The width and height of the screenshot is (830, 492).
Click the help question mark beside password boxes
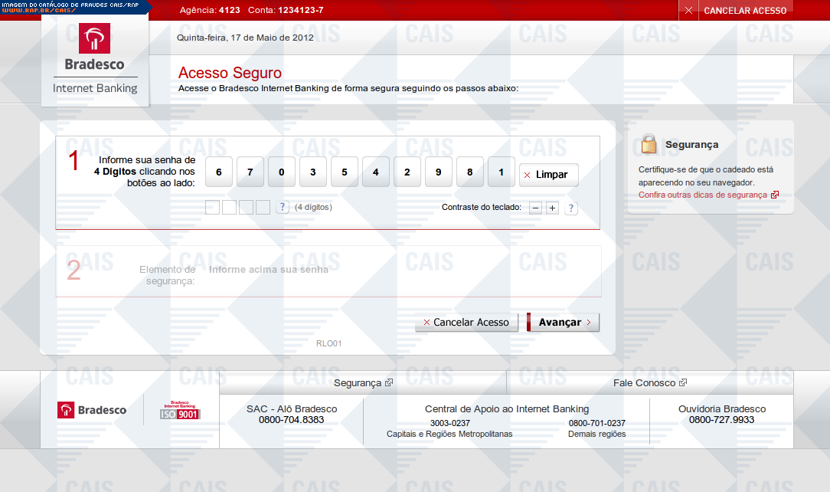click(283, 207)
